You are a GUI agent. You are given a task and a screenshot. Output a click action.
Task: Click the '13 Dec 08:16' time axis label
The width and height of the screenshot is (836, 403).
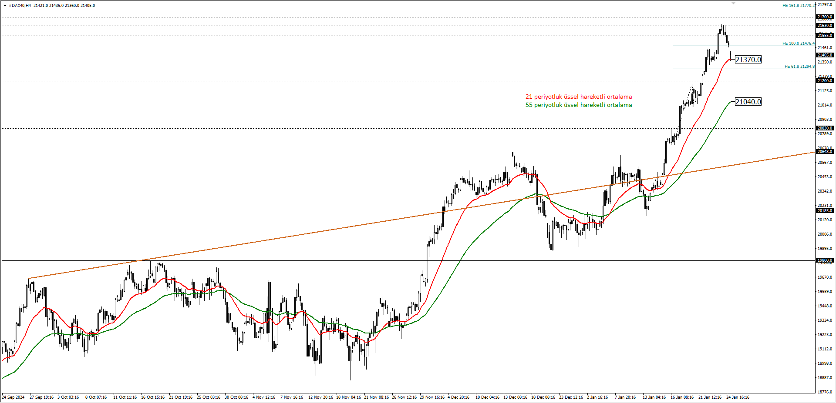(x=516, y=397)
